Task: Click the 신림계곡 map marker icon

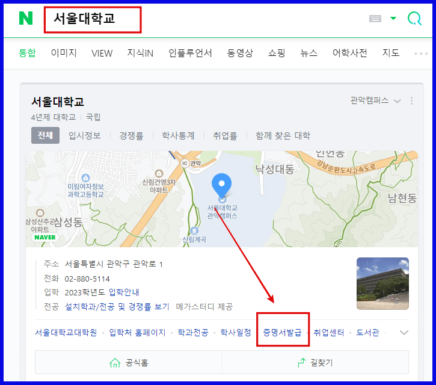Action: pos(194,230)
